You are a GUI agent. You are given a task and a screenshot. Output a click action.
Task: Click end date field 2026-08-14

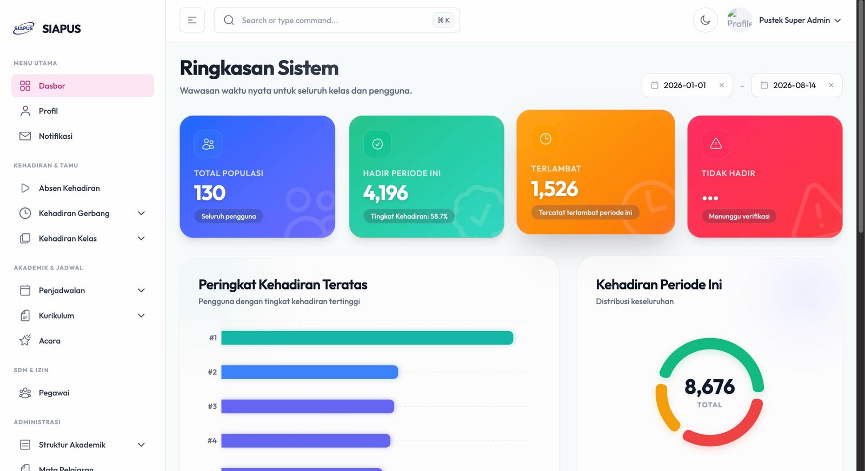click(796, 85)
